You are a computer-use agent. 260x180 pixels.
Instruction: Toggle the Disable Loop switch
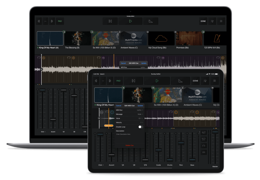(141, 127)
